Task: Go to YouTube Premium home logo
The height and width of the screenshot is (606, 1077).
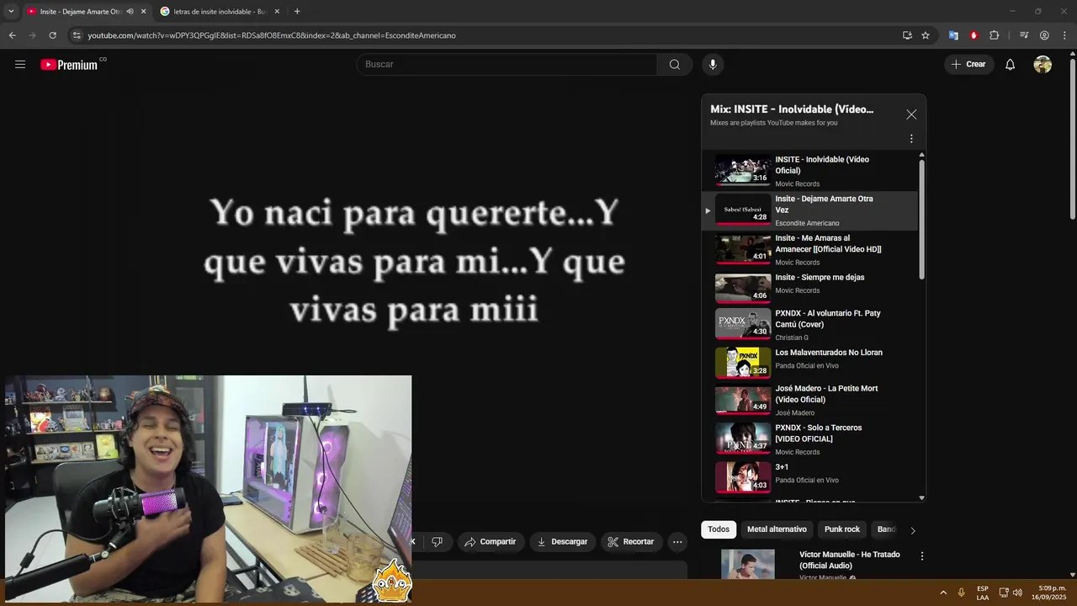Action: [69, 65]
